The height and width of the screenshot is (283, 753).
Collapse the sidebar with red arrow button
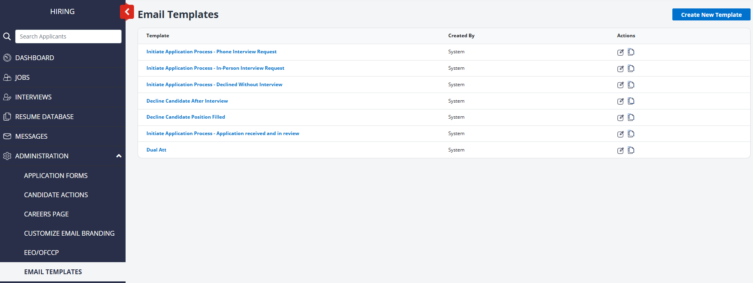click(x=127, y=12)
